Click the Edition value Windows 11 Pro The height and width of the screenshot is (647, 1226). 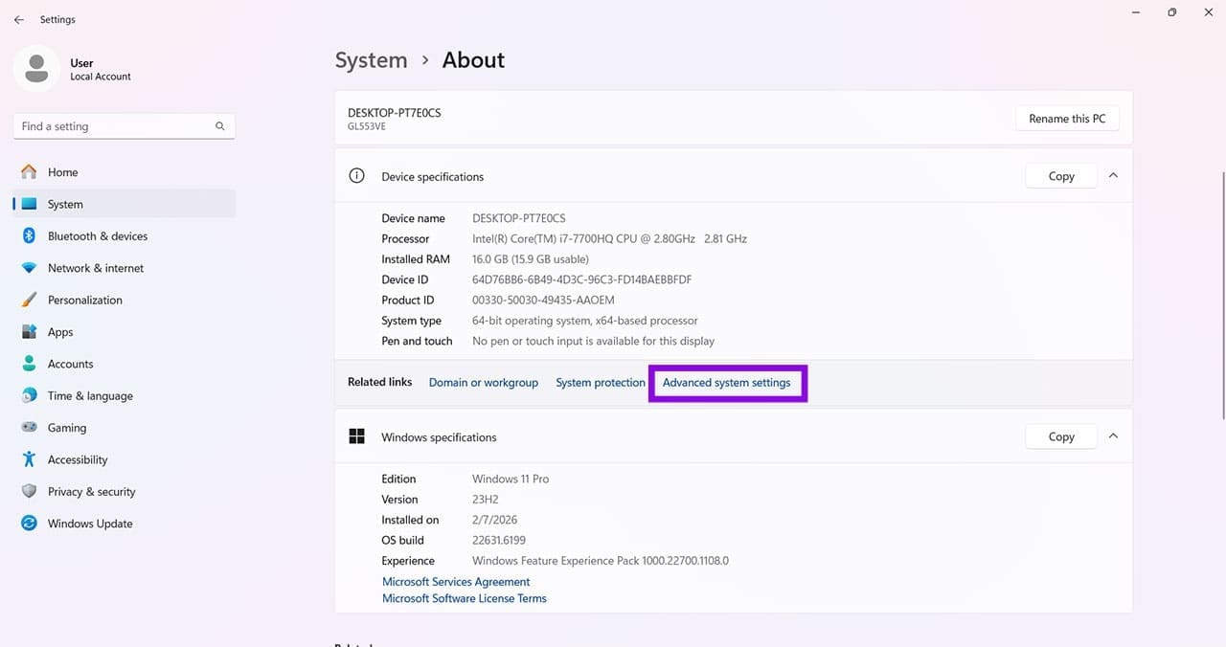coord(511,479)
